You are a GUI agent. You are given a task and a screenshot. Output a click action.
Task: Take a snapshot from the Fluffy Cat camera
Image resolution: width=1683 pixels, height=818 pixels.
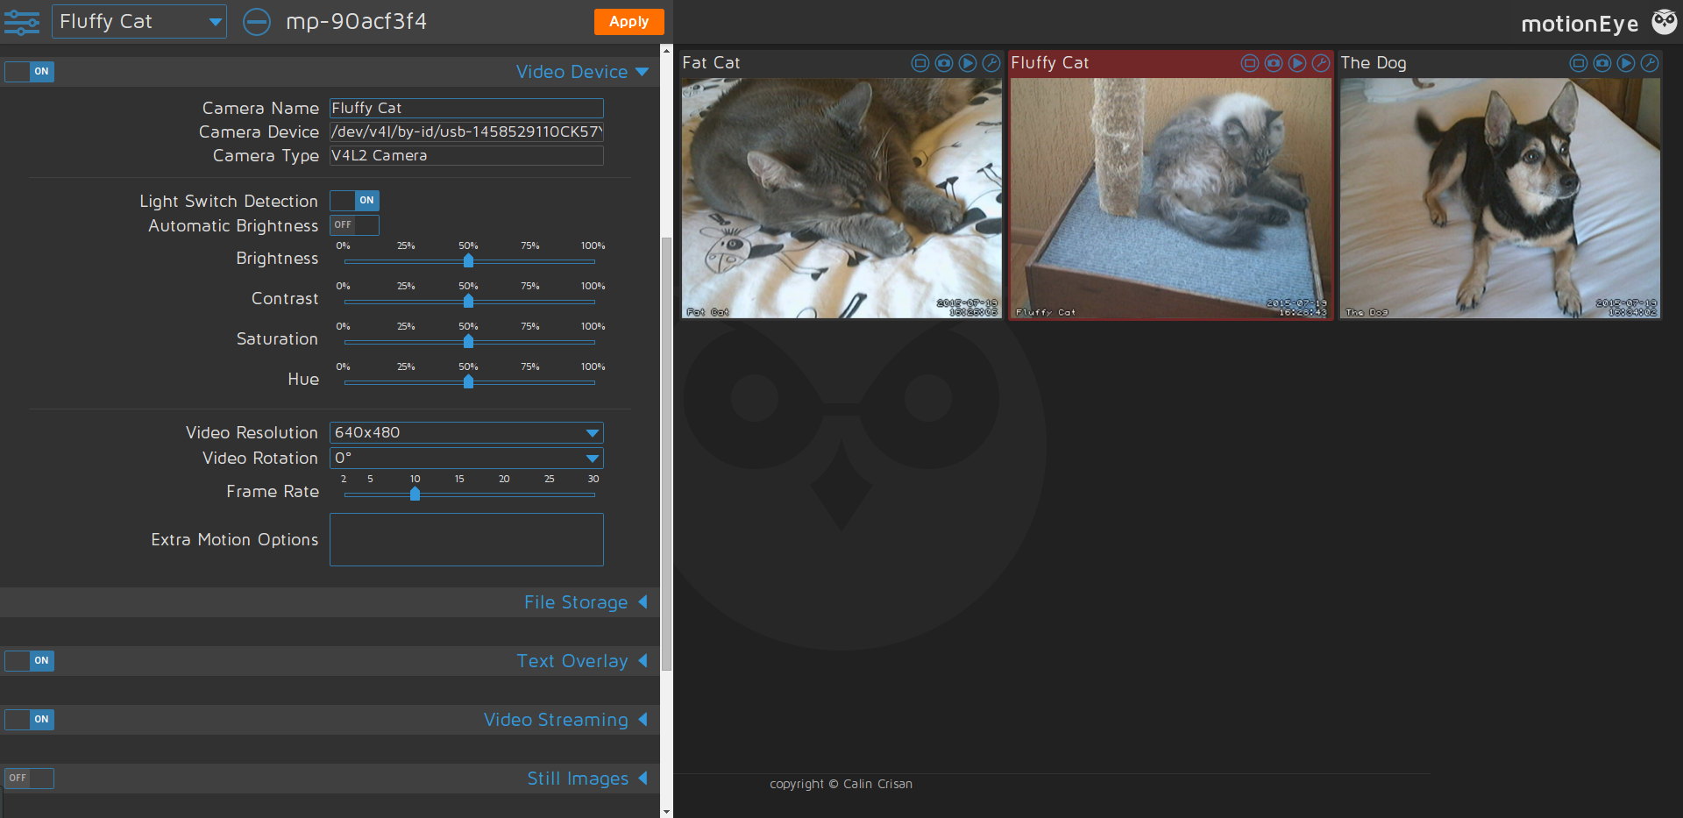[1273, 62]
